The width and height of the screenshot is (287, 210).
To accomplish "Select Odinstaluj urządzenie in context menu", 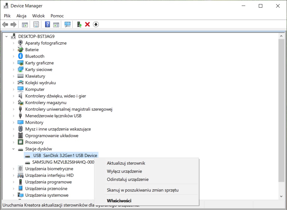I will (128, 179).
